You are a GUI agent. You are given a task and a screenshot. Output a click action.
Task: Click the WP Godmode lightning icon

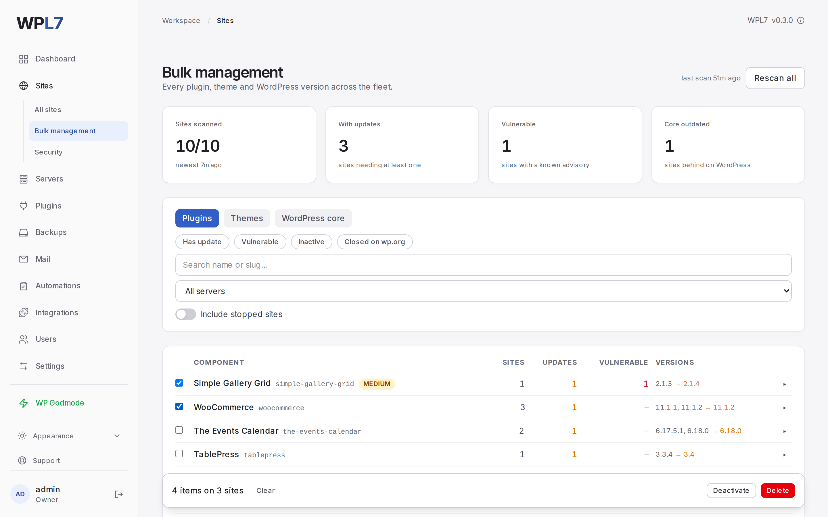tap(23, 403)
